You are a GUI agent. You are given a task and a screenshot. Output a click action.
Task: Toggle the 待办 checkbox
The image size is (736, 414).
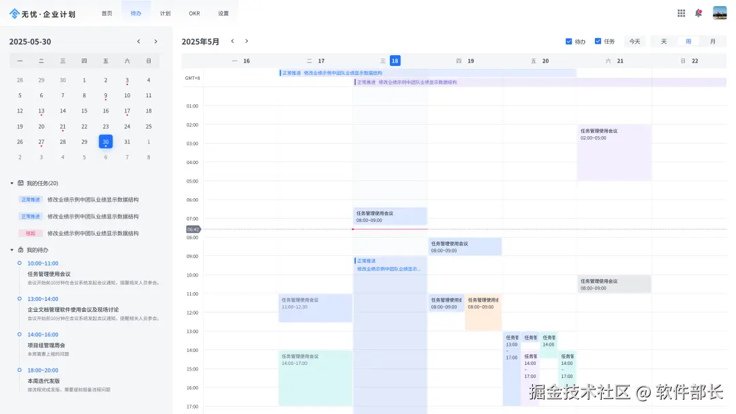[568, 42]
